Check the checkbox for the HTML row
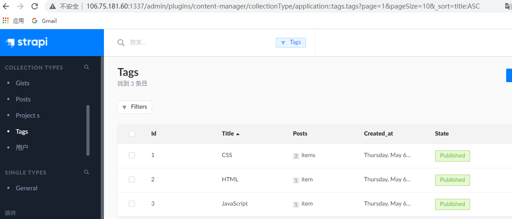Screen dimensions: 512x219 (x=132, y=180)
